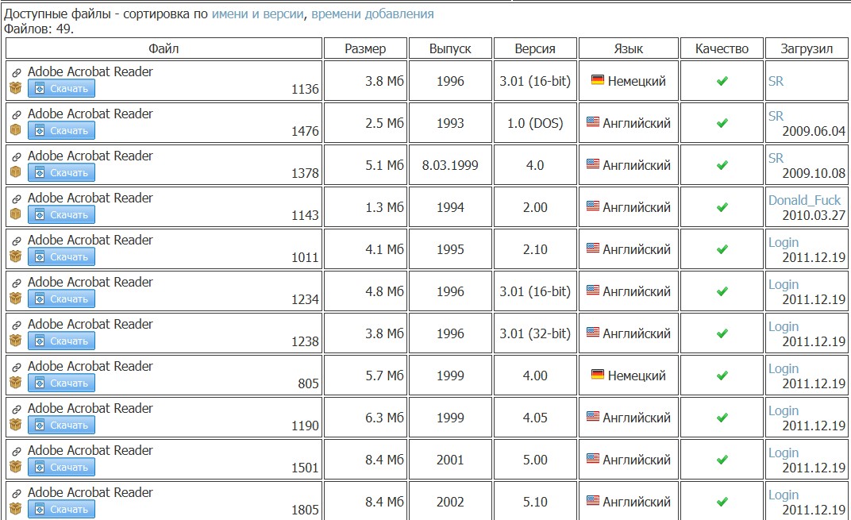The width and height of the screenshot is (851, 520).
Task: Click the package box icon in the 1143-downloads row
Action: pyautogui.click(x=16, y=214)
